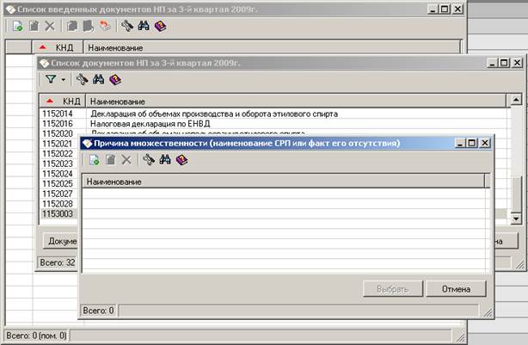Image resolution: width=528 pixels, height=345 pixels.
Task: Click the delete X icon in the back window toolbar
Action: coord(50,26)
